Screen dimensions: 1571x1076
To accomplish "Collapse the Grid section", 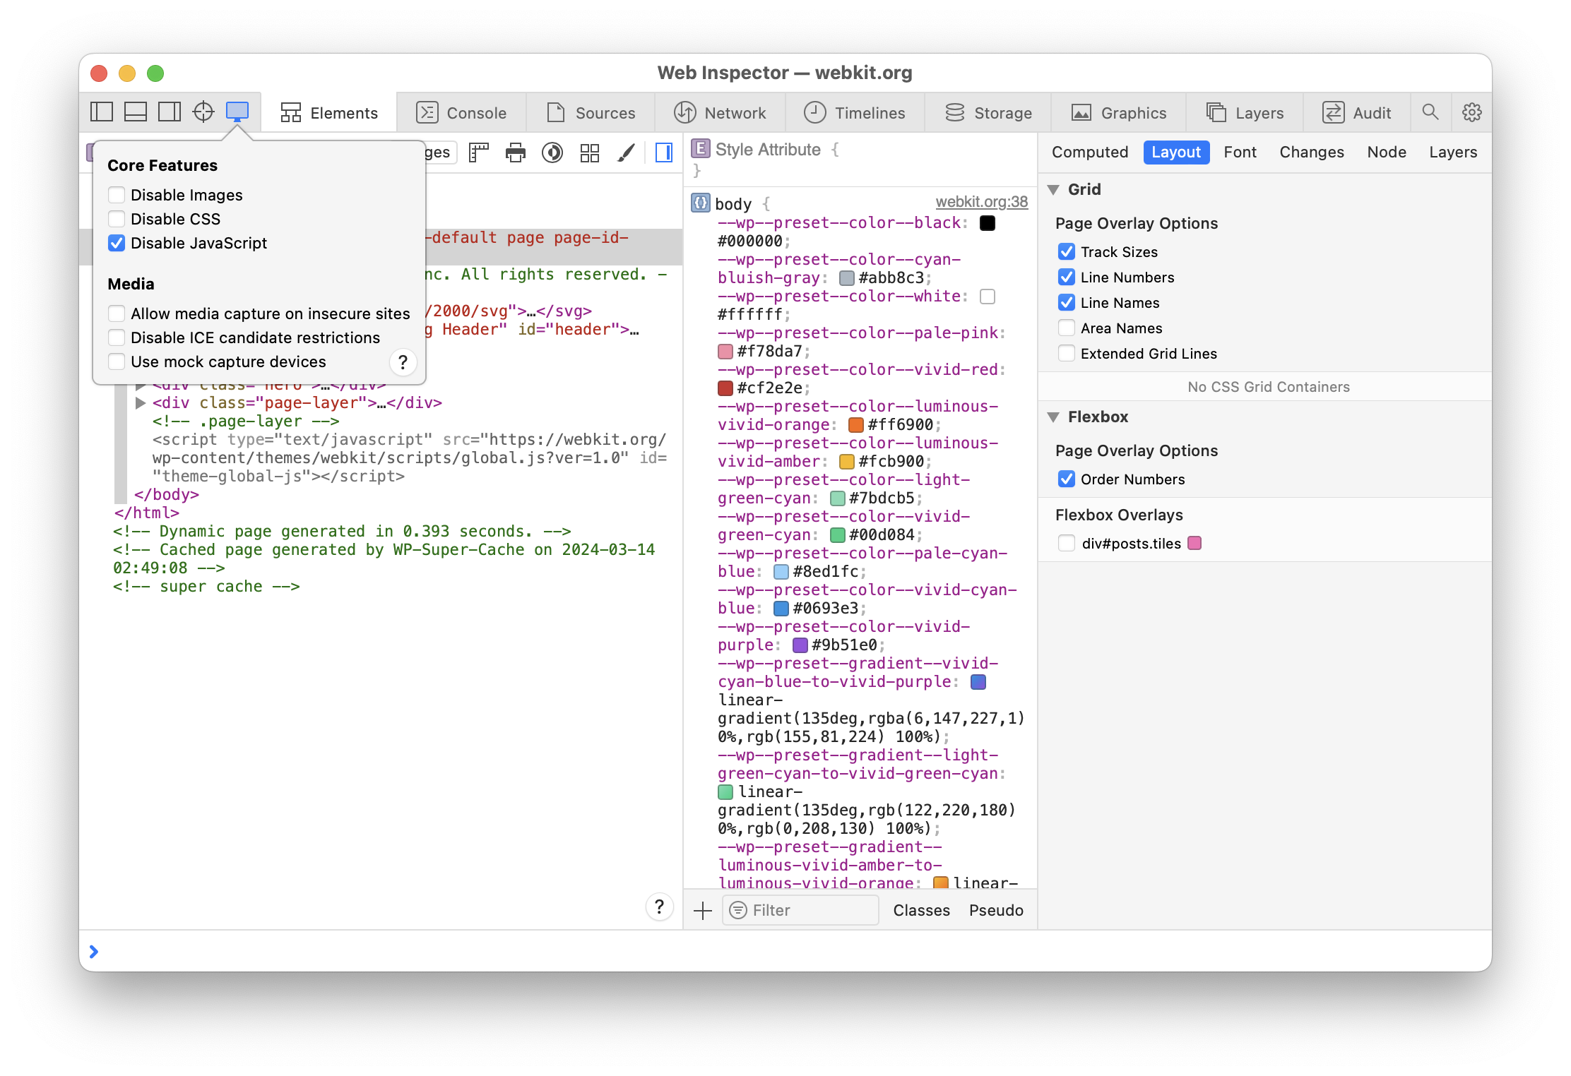I will coord(1053,190).
